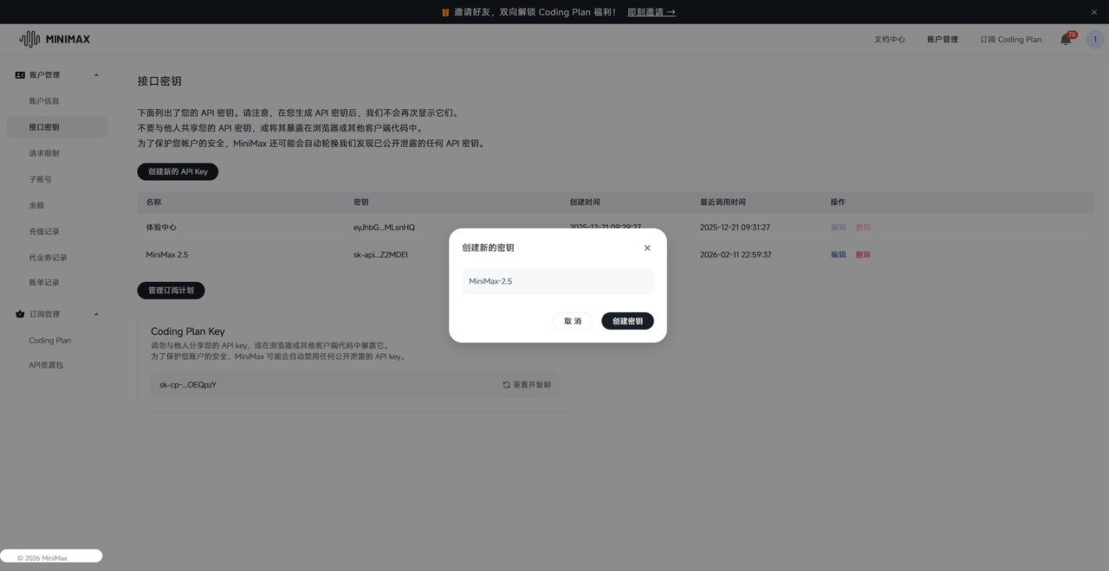Click the 管理订阅计划 button

[x=171, y=290]
